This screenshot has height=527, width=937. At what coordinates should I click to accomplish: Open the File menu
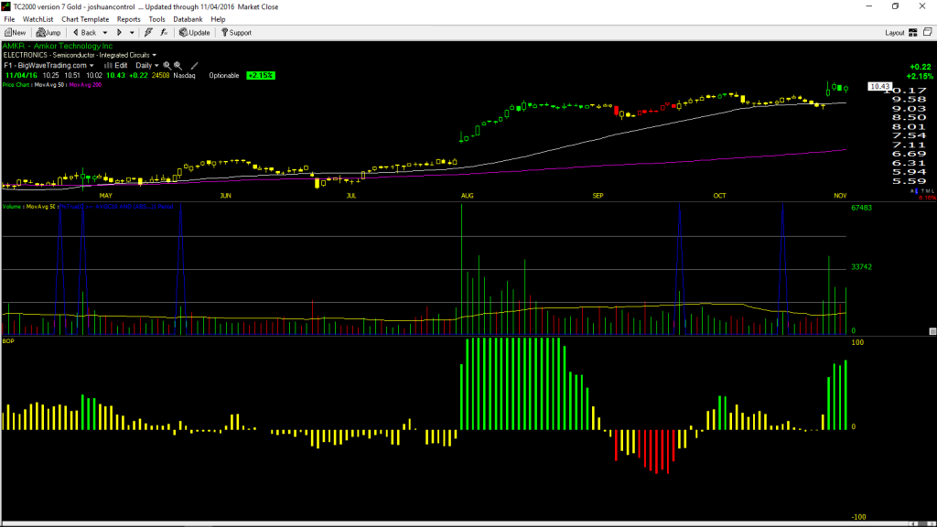9,19
